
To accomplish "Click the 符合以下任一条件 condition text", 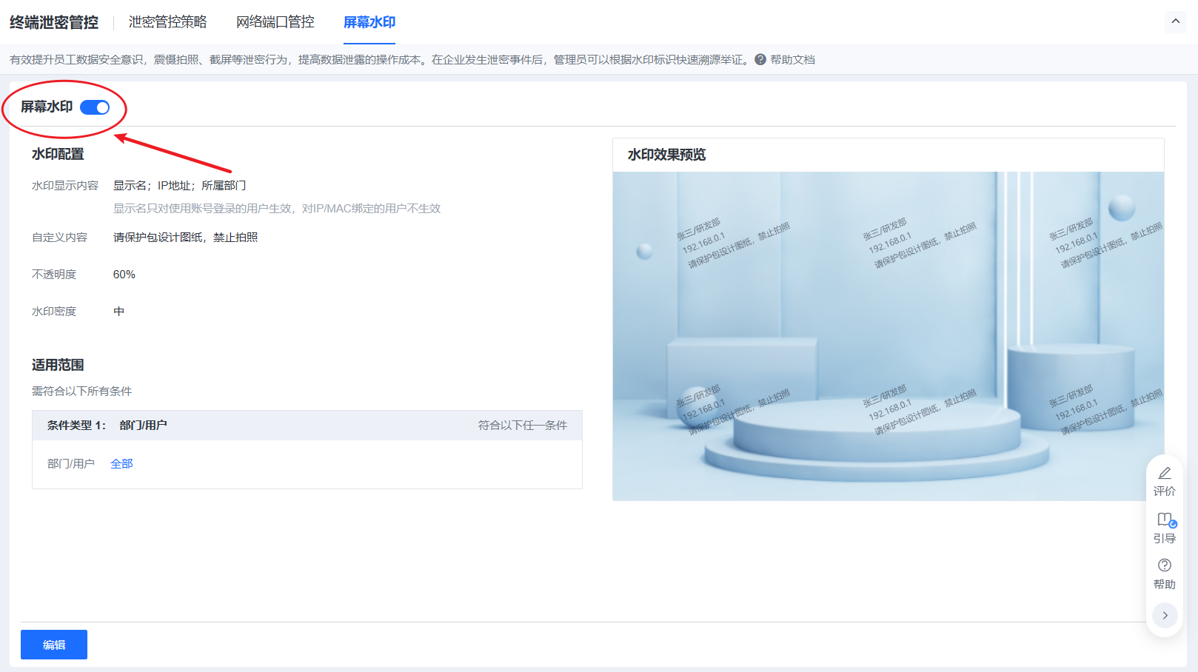I will pos(522,426).
